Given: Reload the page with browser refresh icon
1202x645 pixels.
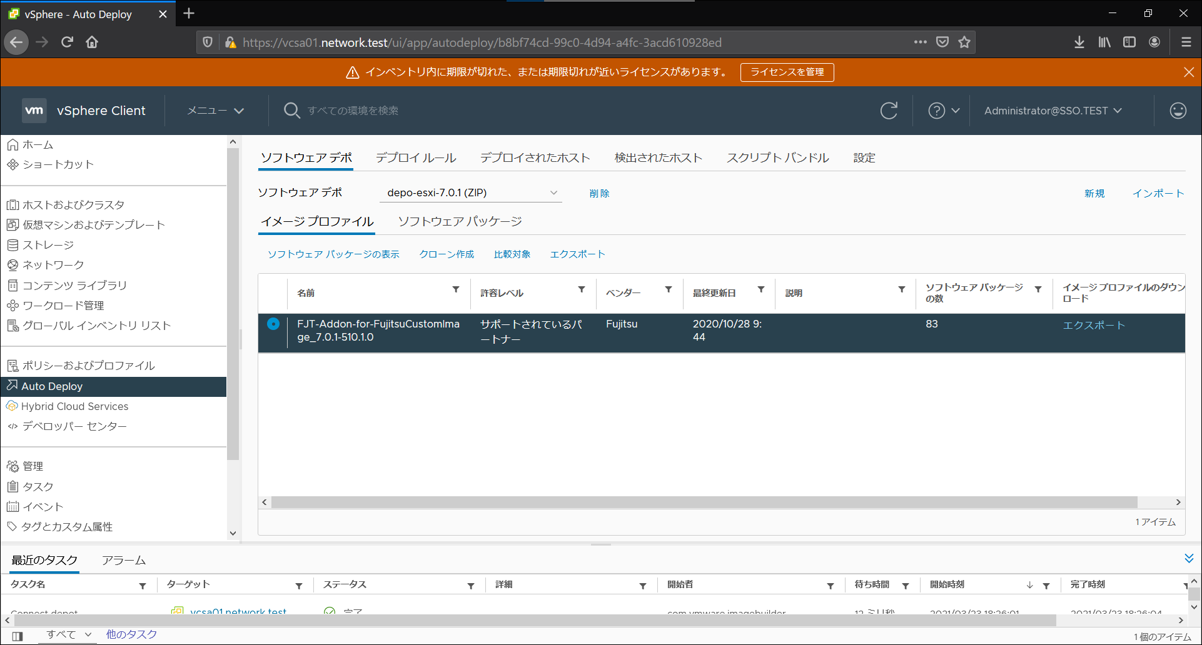Looking at the screenshot, I should [67, 42].
